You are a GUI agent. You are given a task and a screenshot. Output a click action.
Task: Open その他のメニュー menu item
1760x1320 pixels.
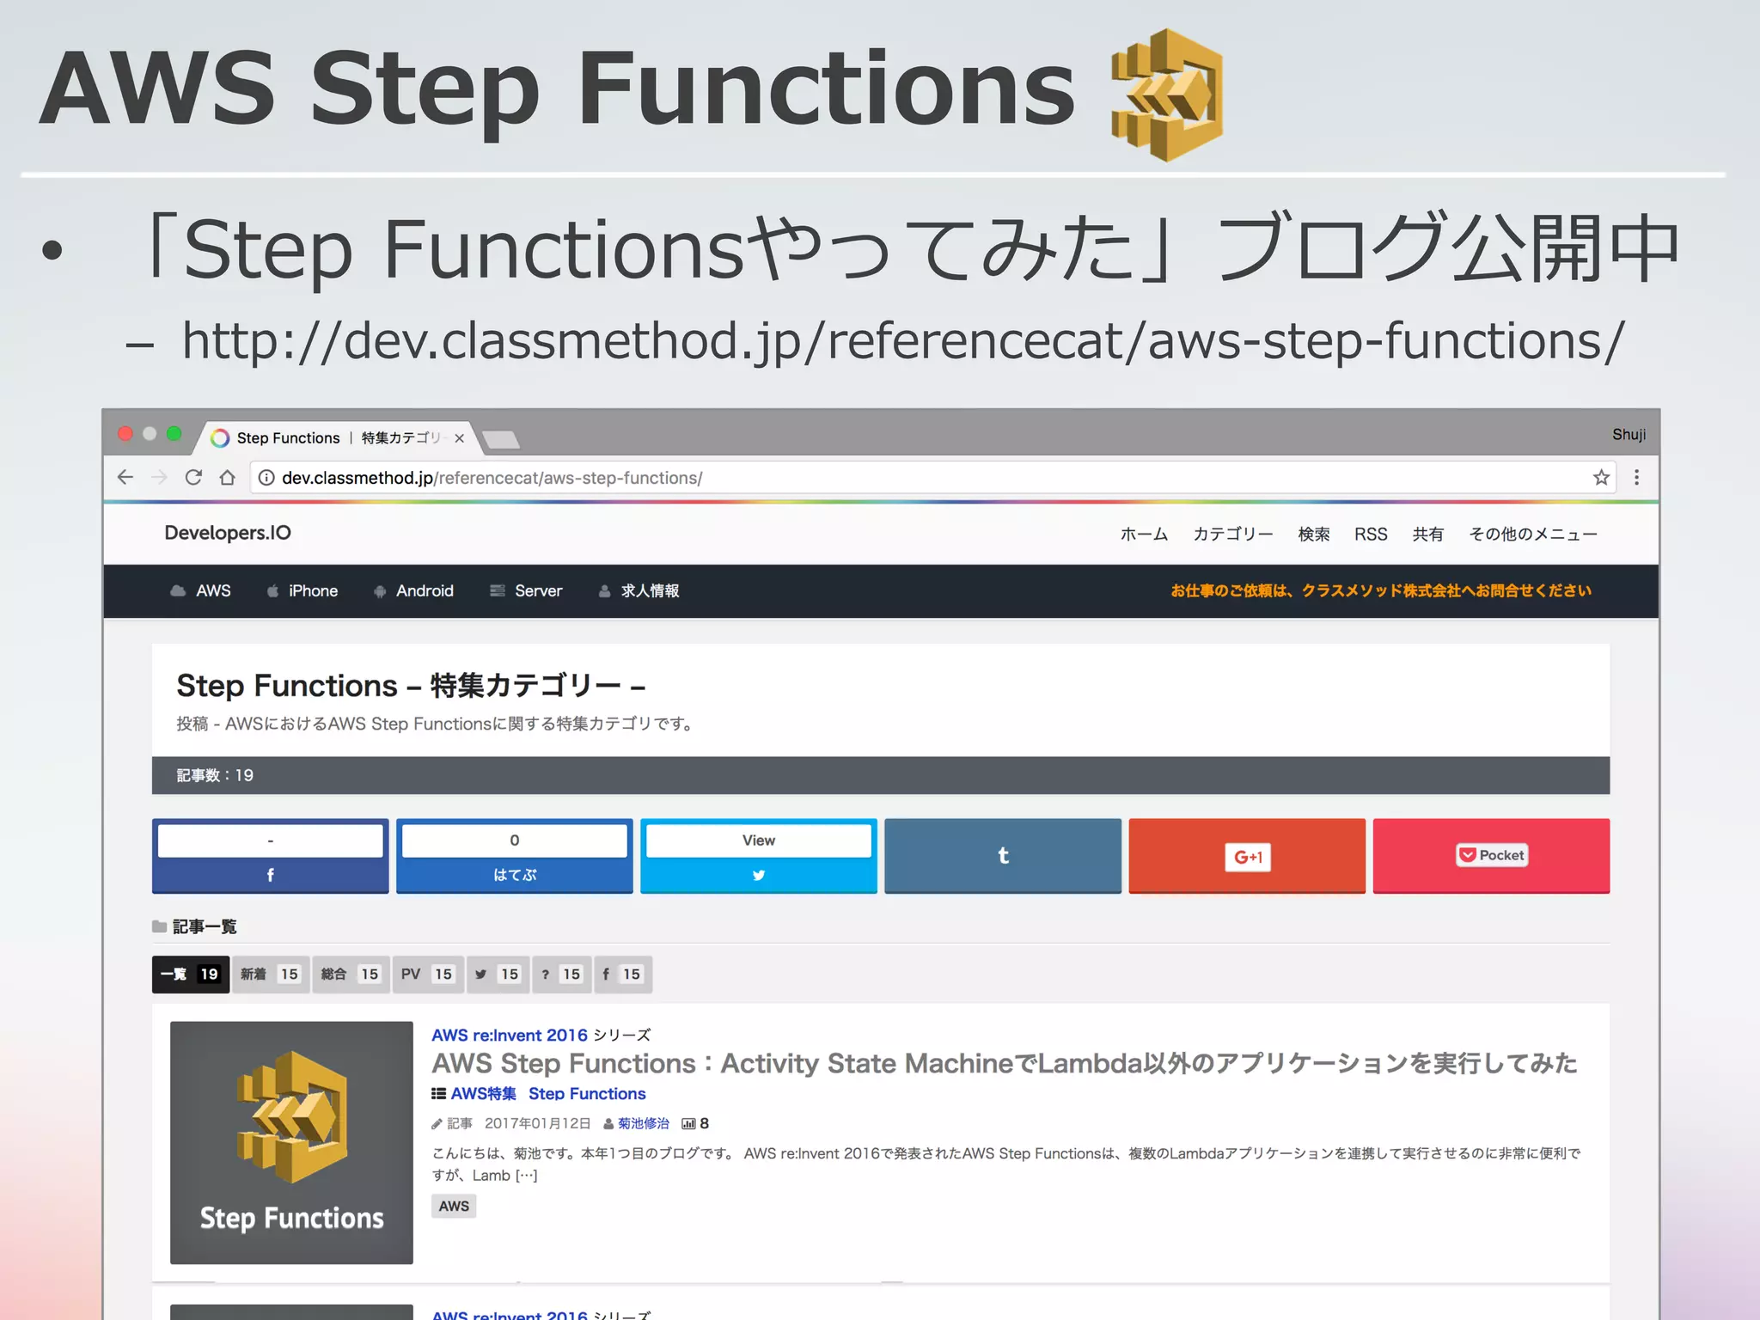pyautogui.click(x=1533, y=535)
